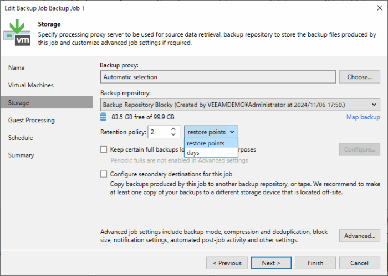Click the Choose... backup proxy button

pyautogui.click(x=359, y=77)
